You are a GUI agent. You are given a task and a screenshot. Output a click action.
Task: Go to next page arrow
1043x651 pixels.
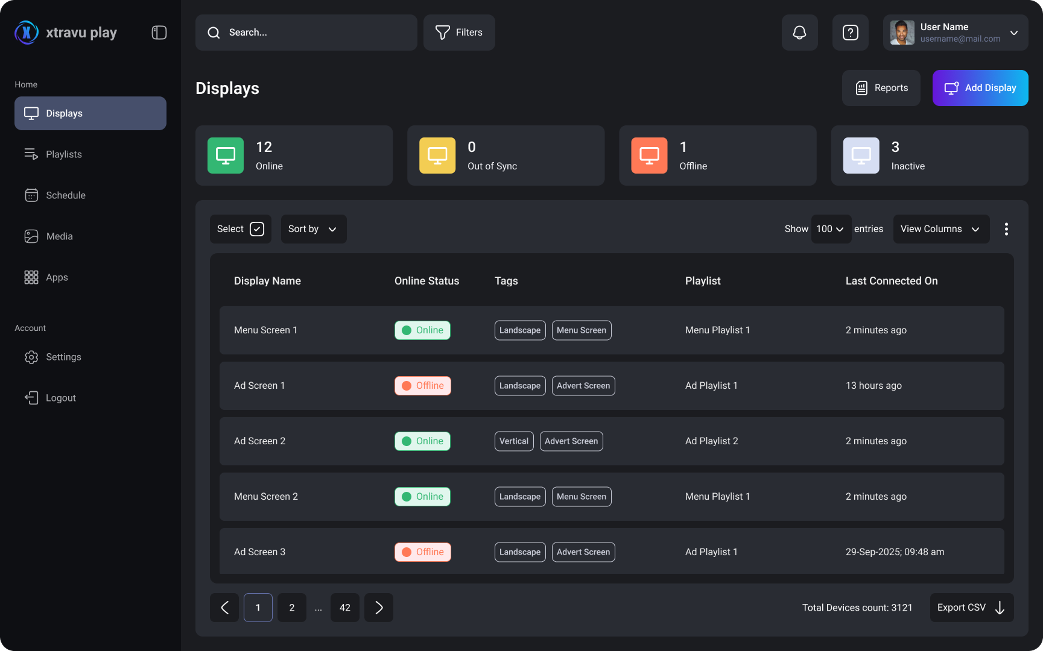[379, 608]
